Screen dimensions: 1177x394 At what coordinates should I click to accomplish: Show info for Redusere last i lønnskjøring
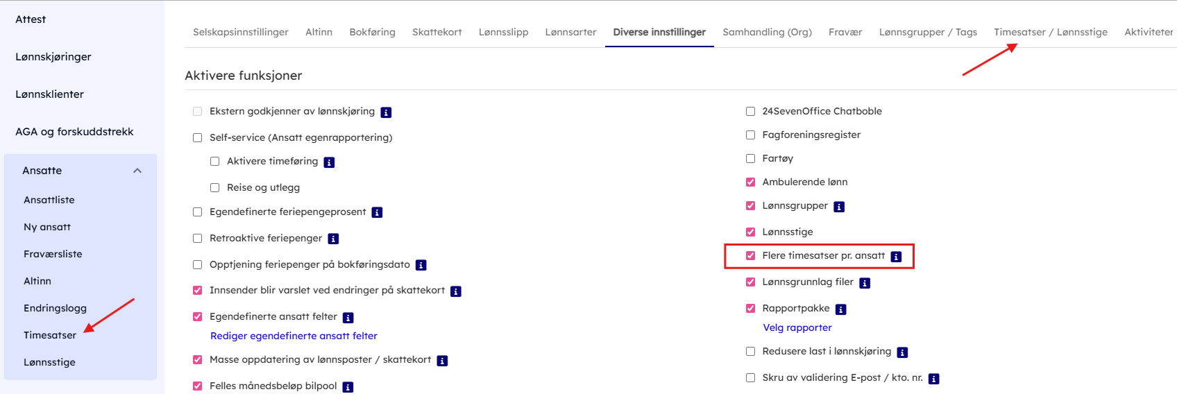[x=902, y=352]
